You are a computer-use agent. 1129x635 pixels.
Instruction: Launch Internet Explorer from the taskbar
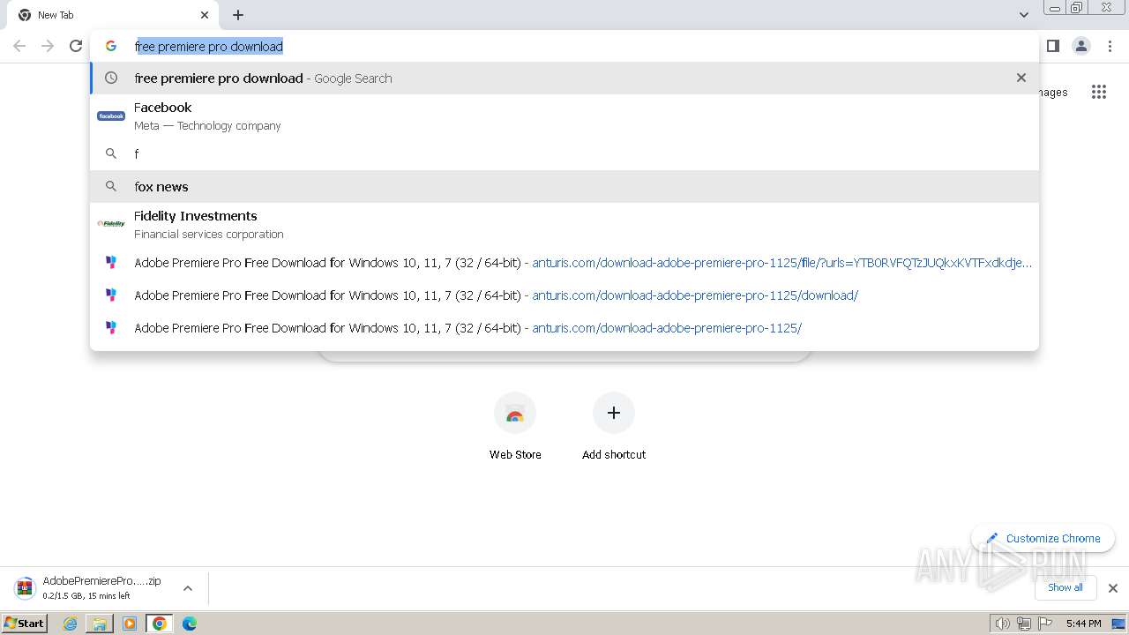(71, 624)
